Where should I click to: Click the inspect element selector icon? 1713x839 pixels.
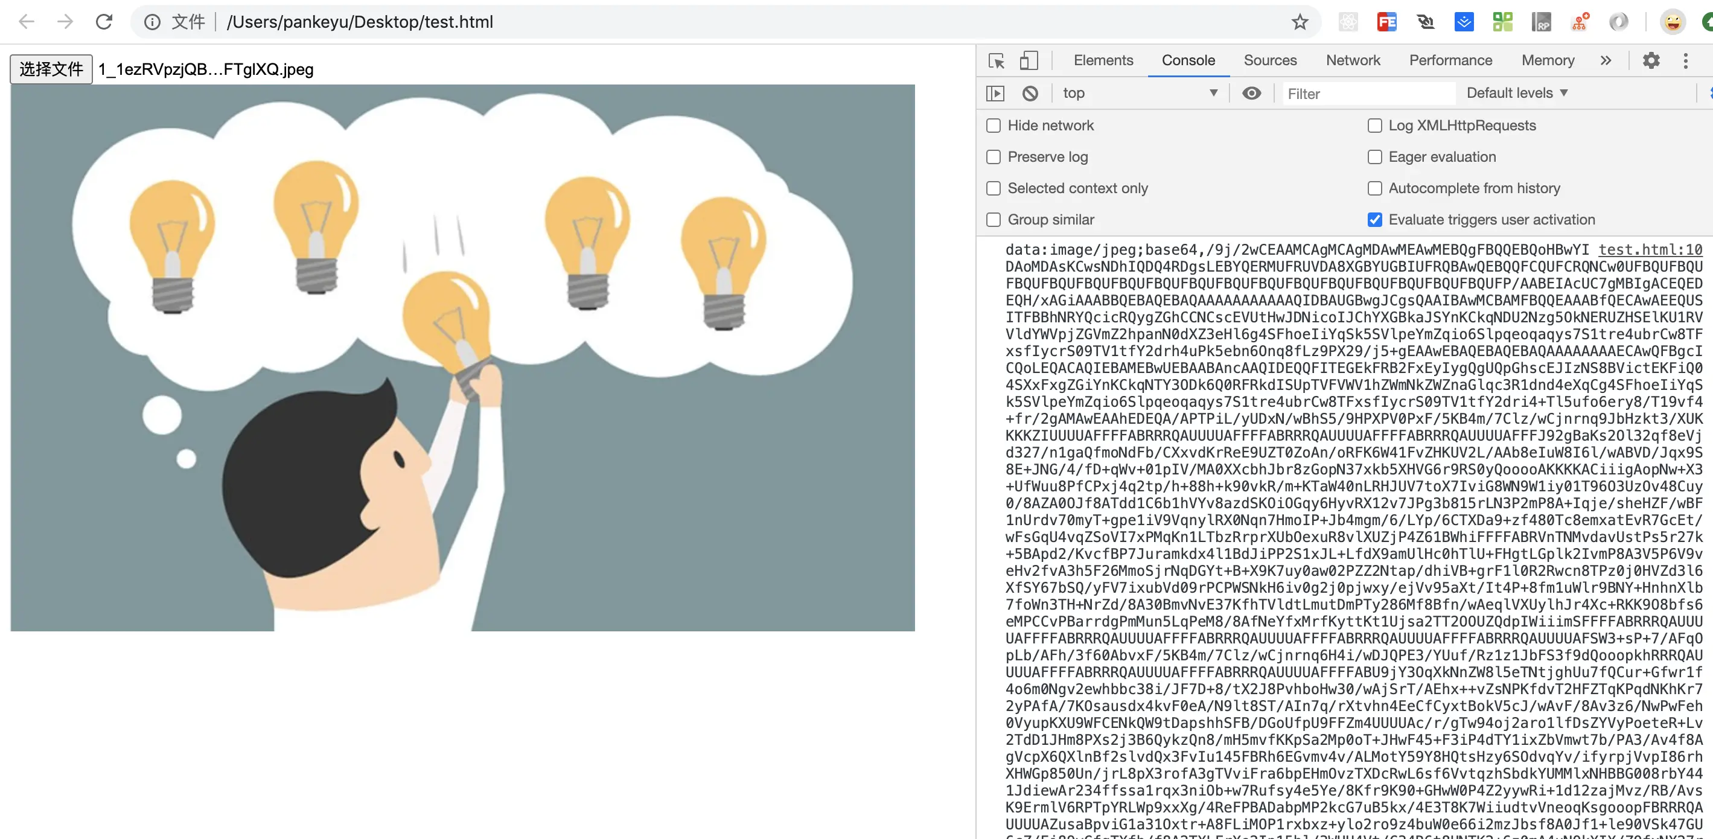click(996, 60)
